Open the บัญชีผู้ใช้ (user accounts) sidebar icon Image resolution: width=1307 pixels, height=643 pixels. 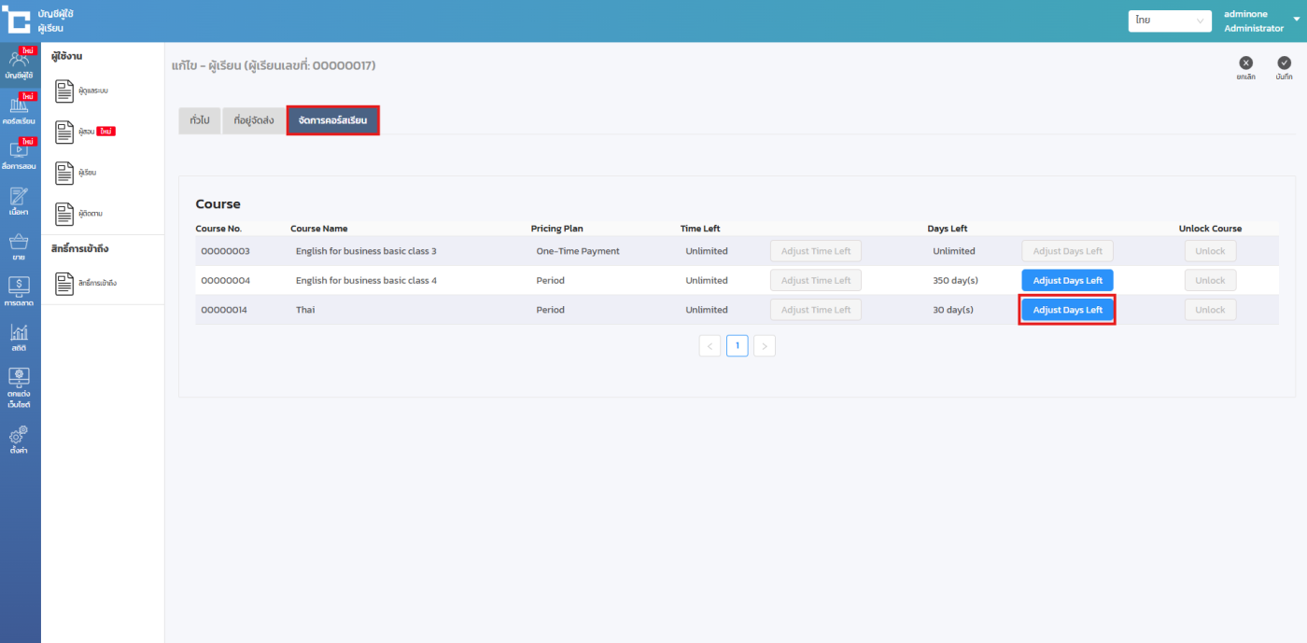19,63
